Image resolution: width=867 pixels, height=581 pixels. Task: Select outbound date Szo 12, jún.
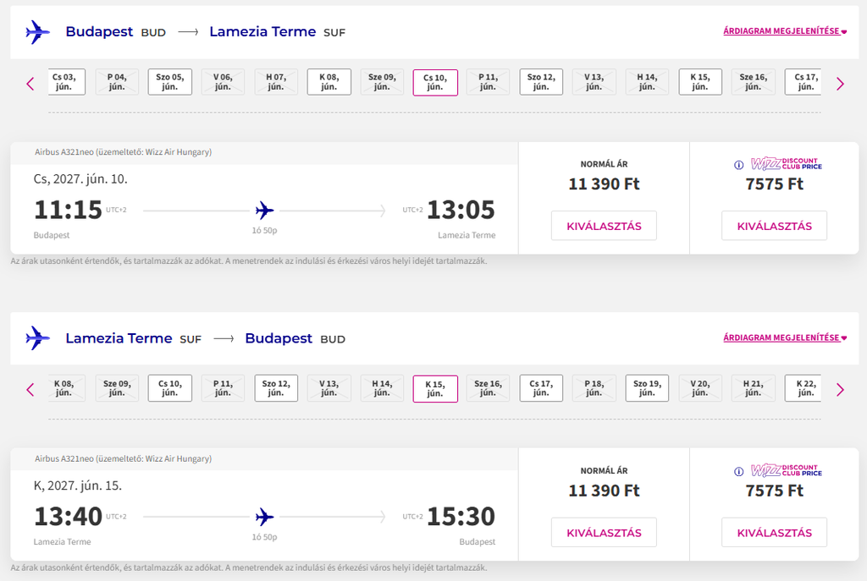[541, 82]
